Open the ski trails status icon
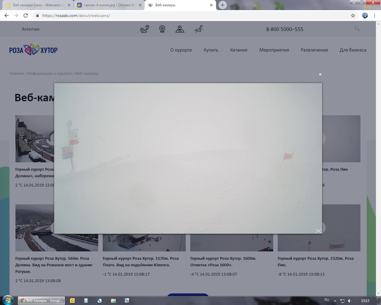The width and height of the screenshot is (381, 305). (x=199, y=29)
